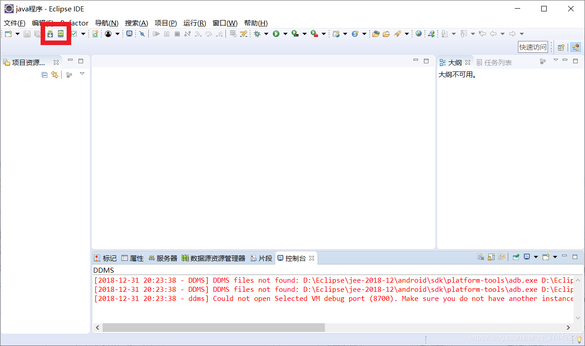Open the 文件(F) menu
The image size is (585, 346).
15,23
